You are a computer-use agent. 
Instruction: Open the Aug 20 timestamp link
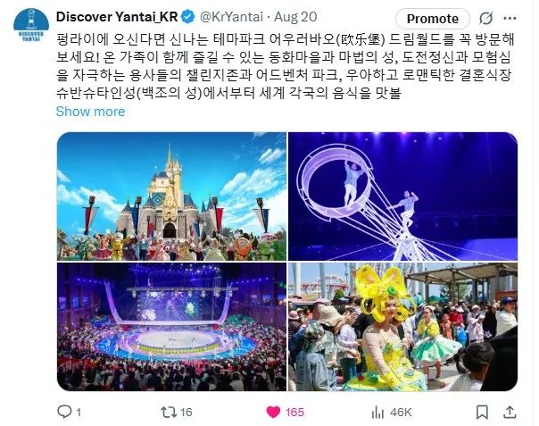pyautogui.click(x=295, y=17)
